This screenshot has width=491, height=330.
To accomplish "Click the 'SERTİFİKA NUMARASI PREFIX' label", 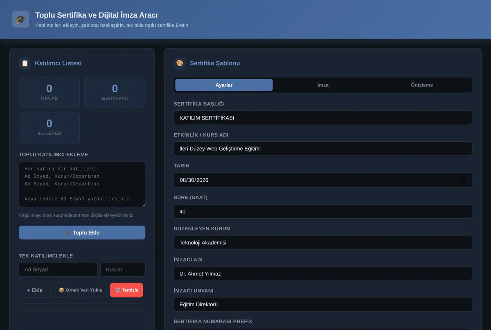I will coord(213,321).
